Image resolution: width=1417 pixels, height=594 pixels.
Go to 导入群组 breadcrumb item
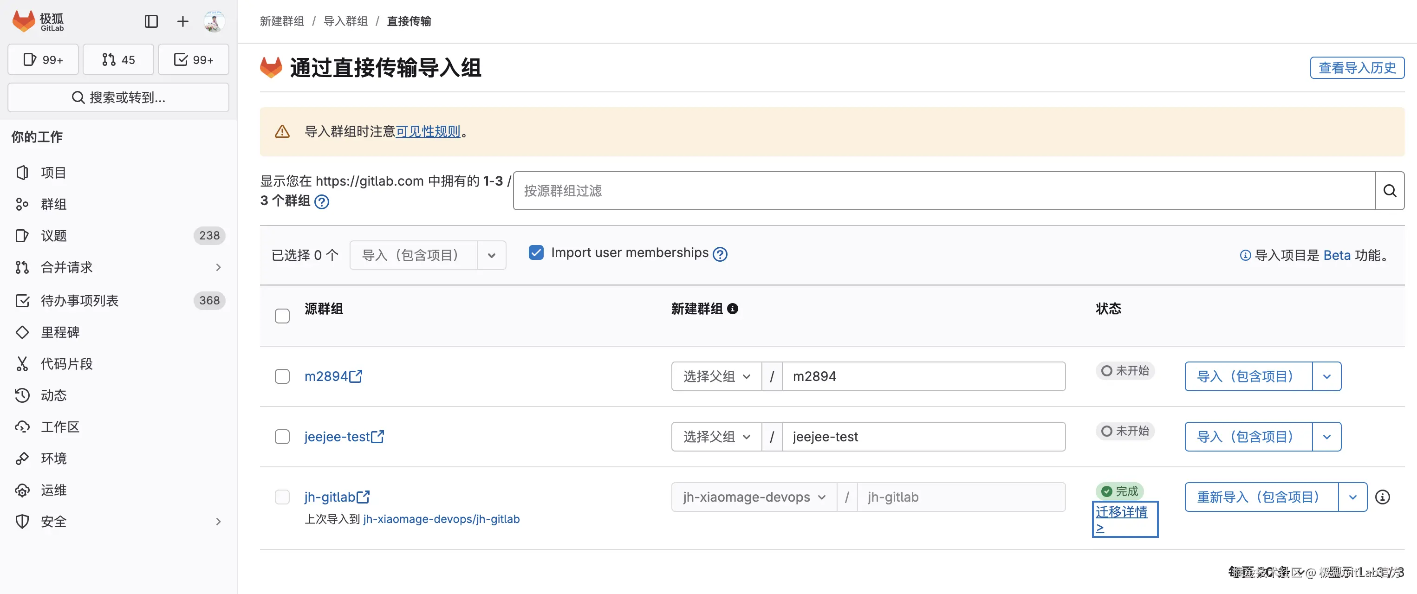tap(345, 21)
